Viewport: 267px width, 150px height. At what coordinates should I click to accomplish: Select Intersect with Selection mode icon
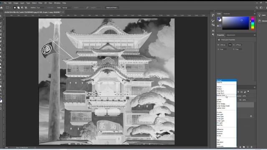tap(26, 7)
